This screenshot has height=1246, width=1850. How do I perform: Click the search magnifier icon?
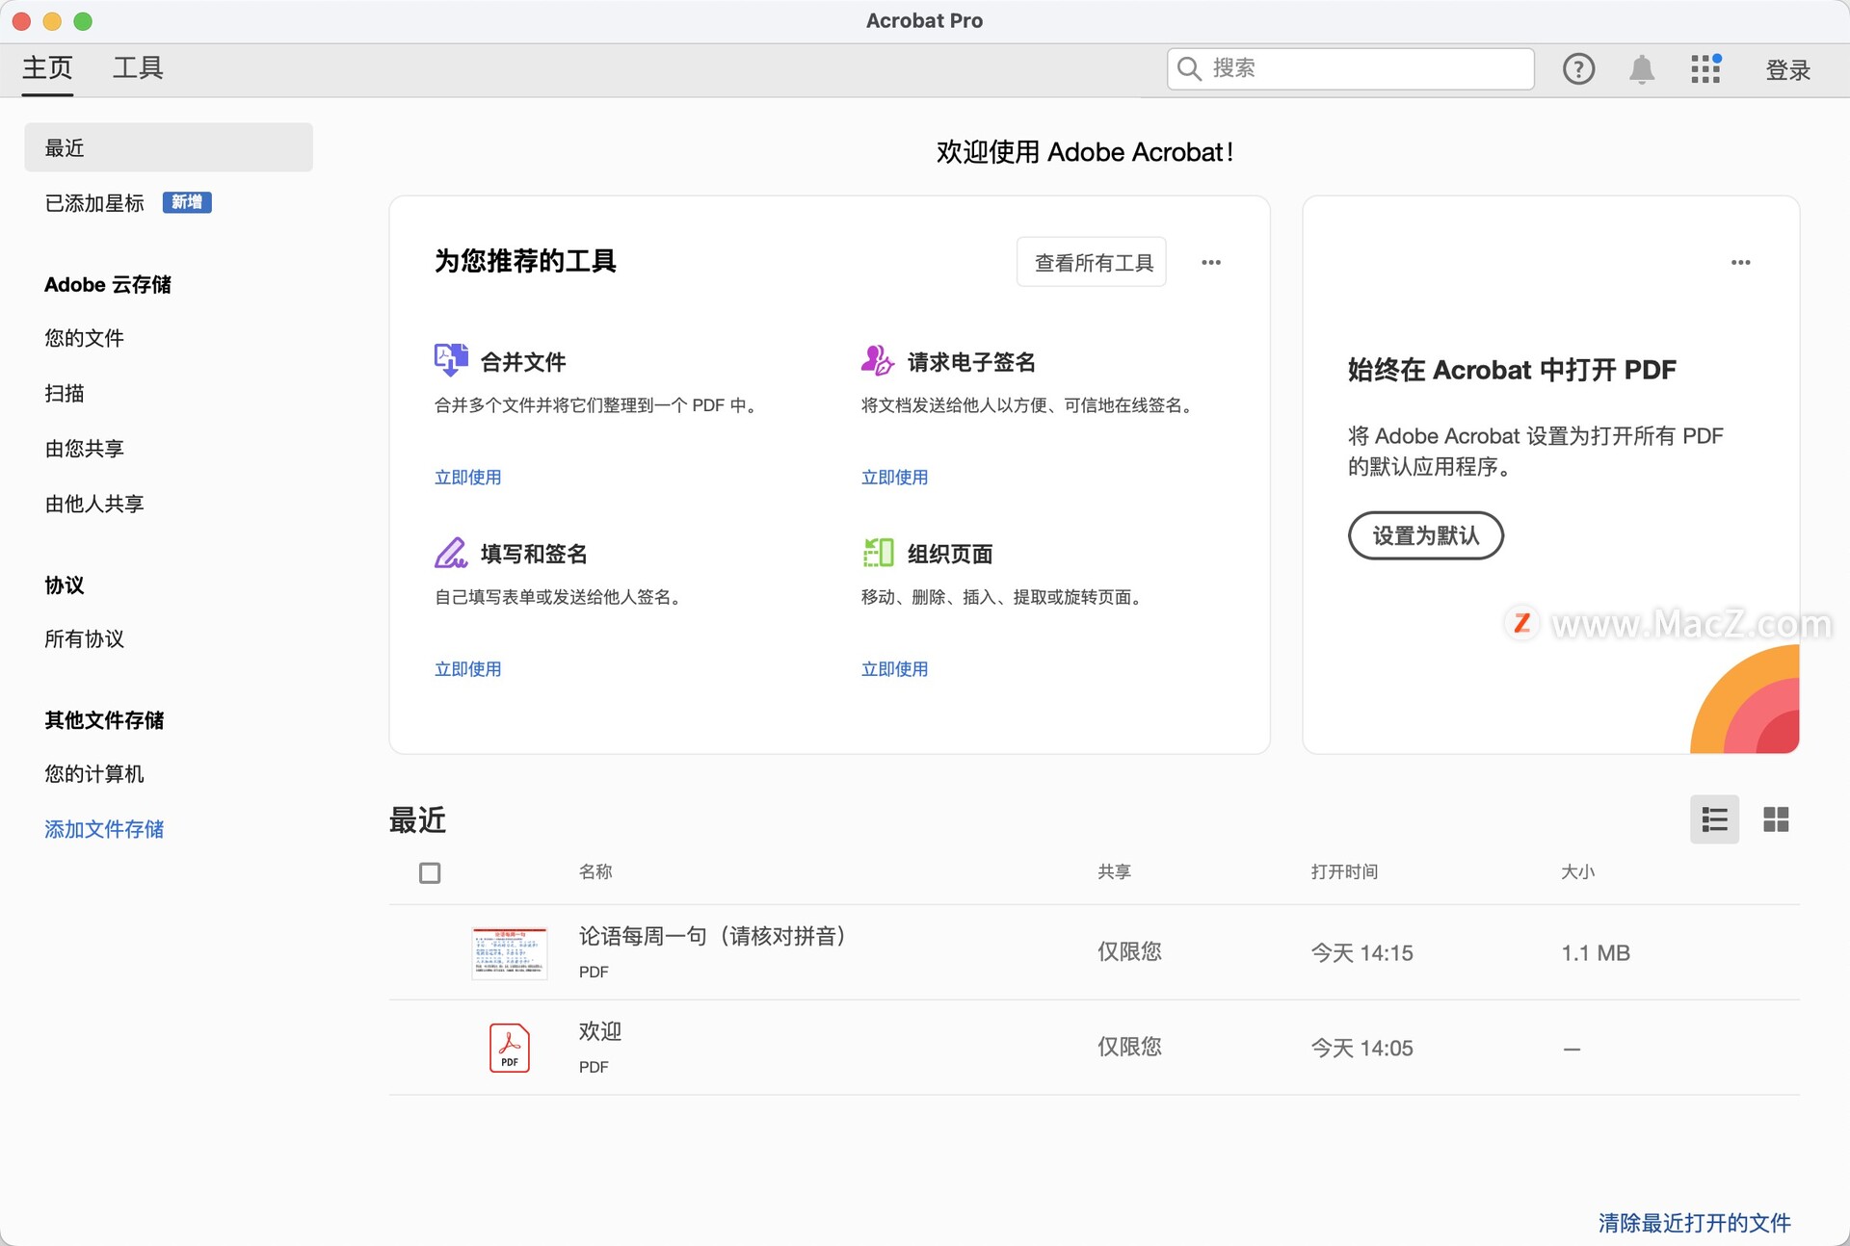tap(1189, 68)
